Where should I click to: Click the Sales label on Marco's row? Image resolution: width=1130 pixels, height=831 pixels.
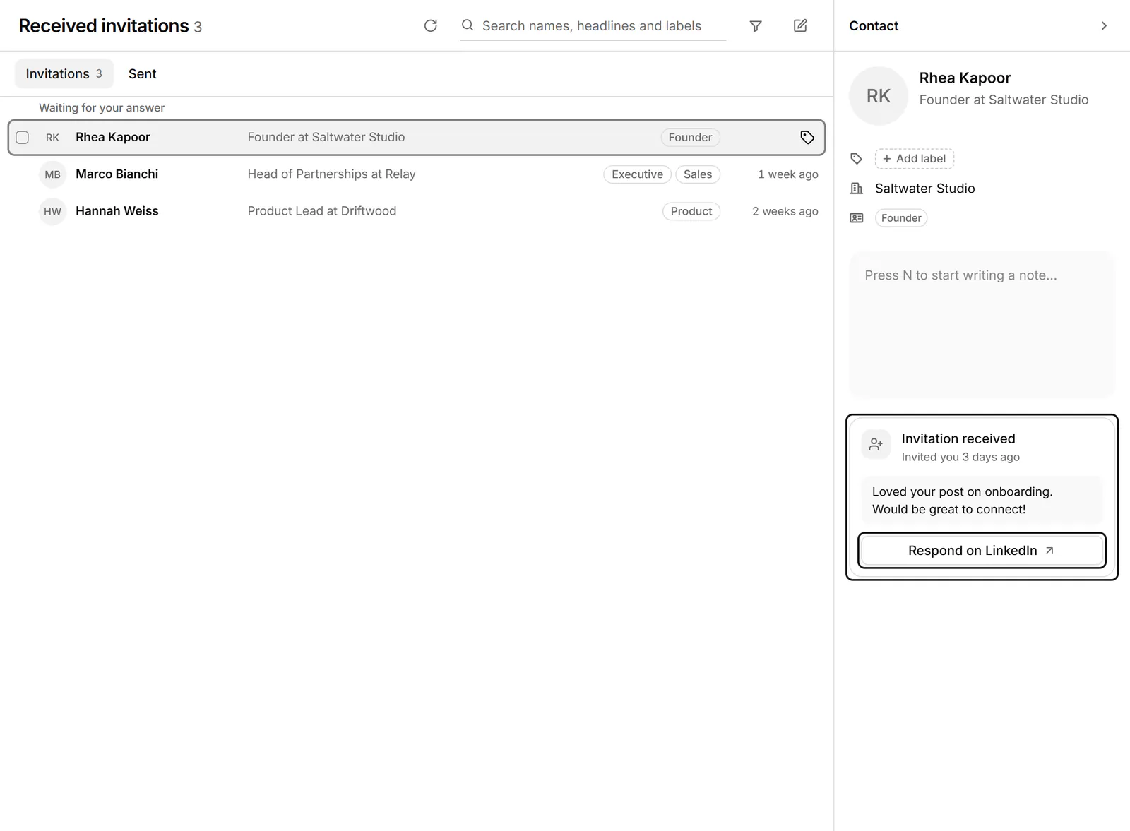[x=698, y=174]
